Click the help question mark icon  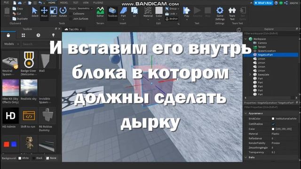(x=276, y=3)
